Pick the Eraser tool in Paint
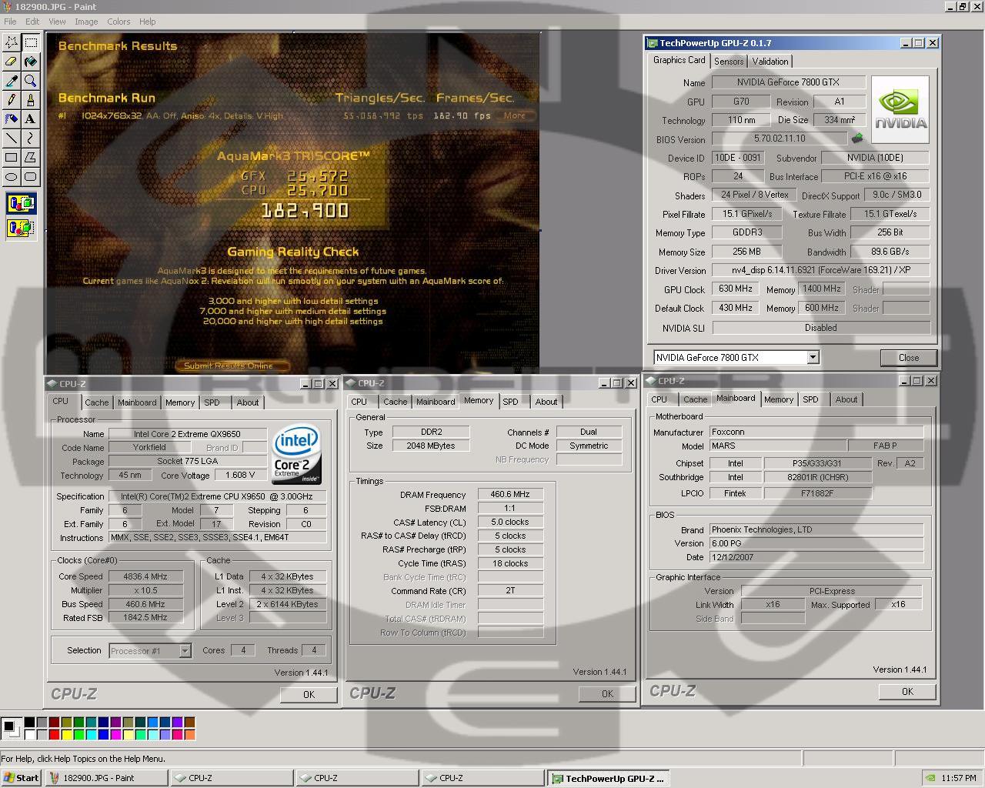 click(x=12, y=62)
